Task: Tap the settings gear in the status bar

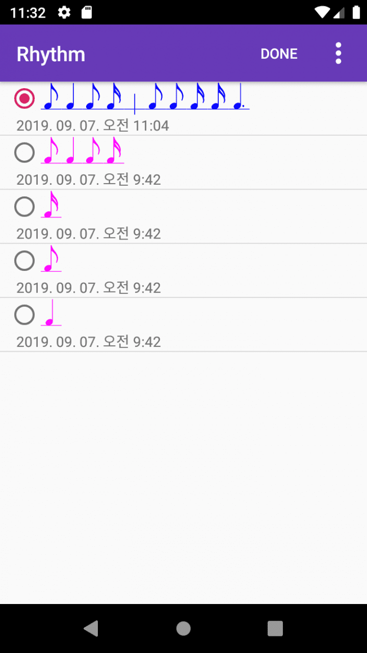Action: tap(64, 12)
